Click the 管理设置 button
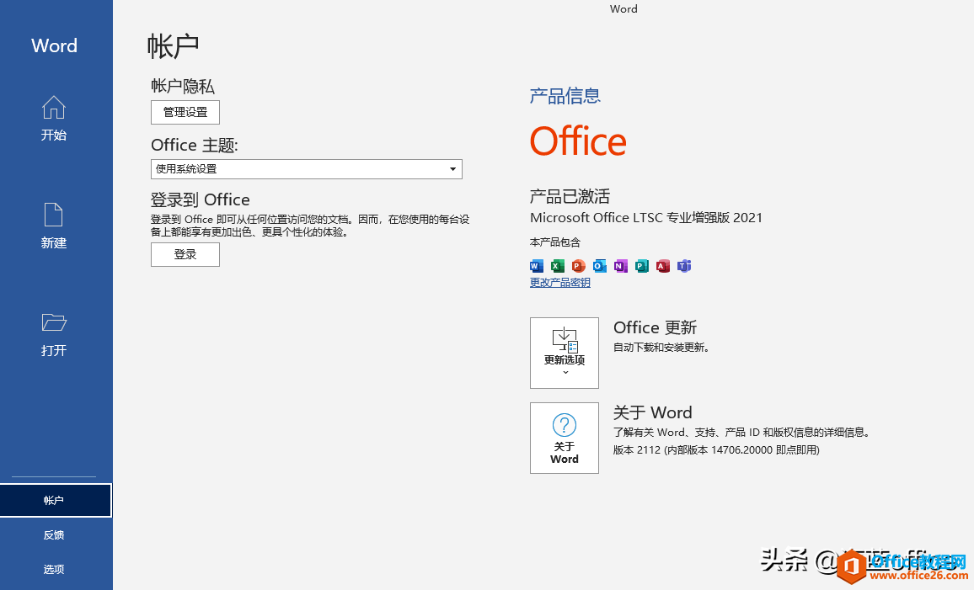Viewport: 974px width, 590px height. (x=185, y=112)
